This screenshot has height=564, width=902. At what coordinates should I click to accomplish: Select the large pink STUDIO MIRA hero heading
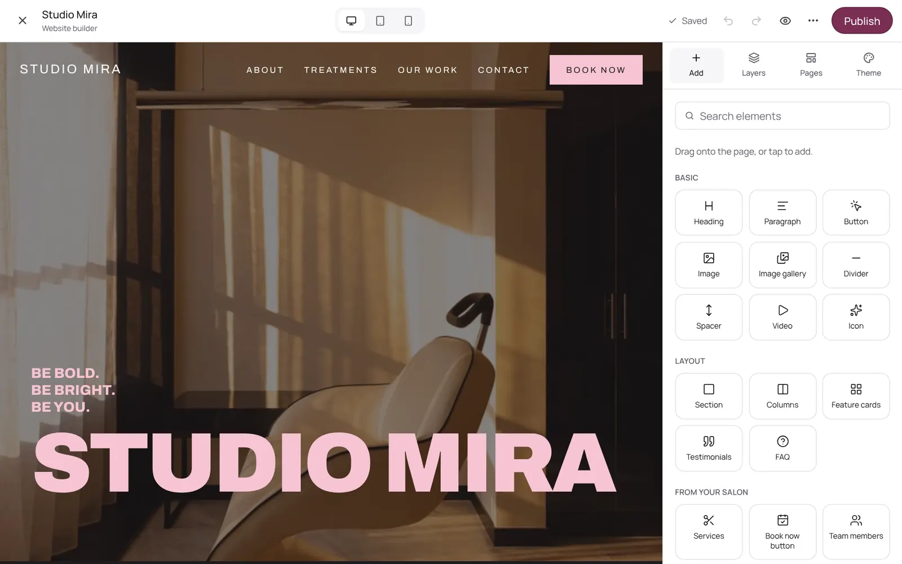325,463
